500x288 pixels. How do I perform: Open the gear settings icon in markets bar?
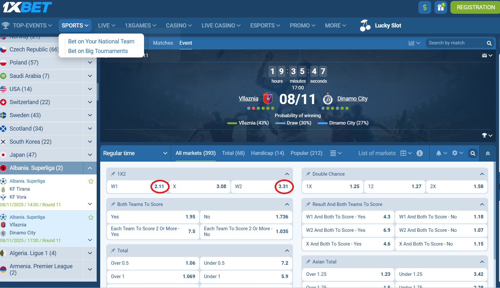[x=455, y=153]
